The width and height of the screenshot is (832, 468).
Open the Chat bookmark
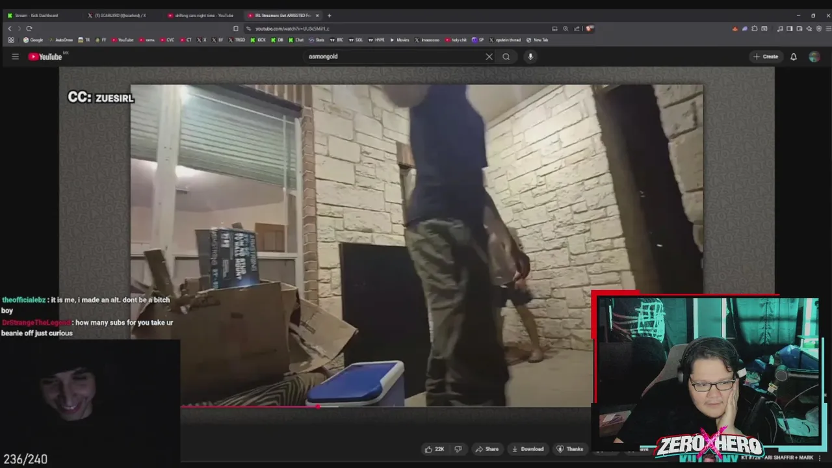tap(296, 40)
